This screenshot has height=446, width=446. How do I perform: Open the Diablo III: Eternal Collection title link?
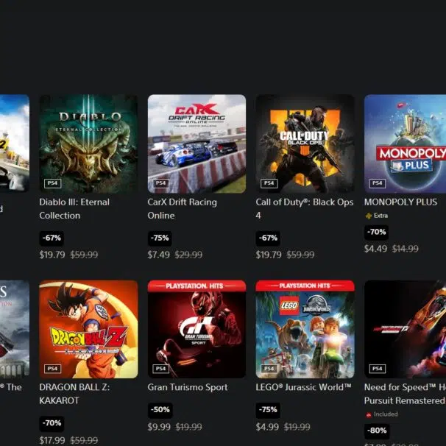tap(74, 209)
